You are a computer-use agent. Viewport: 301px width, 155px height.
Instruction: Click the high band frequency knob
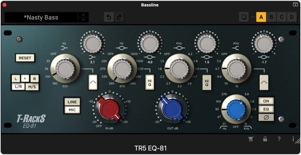[236, 69]
